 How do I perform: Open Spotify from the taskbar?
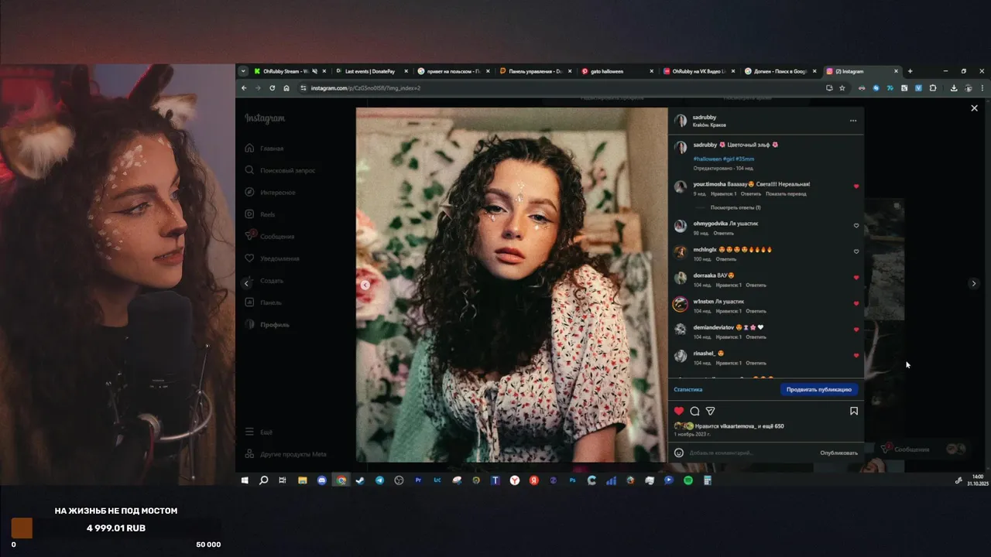coord(688,480)
